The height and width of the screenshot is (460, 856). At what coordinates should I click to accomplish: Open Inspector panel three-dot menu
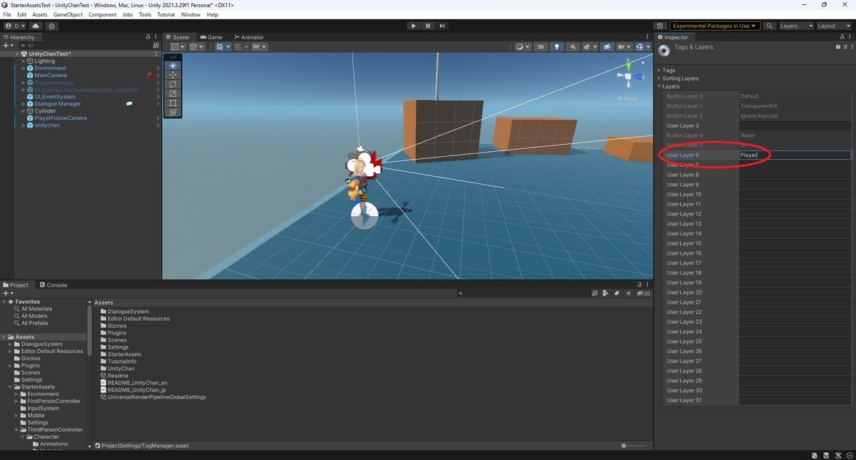click(x=851, y=37)
